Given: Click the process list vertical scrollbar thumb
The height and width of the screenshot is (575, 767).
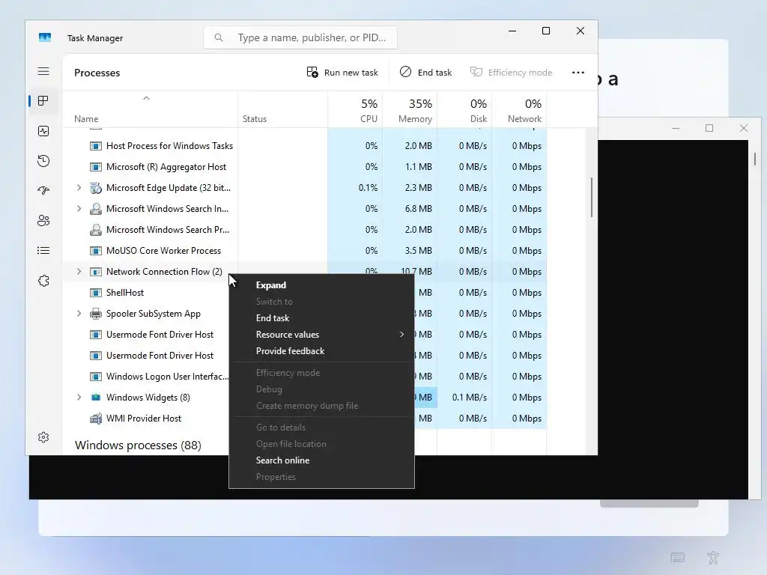Looking at the screenshot, I should coord(592,197).
